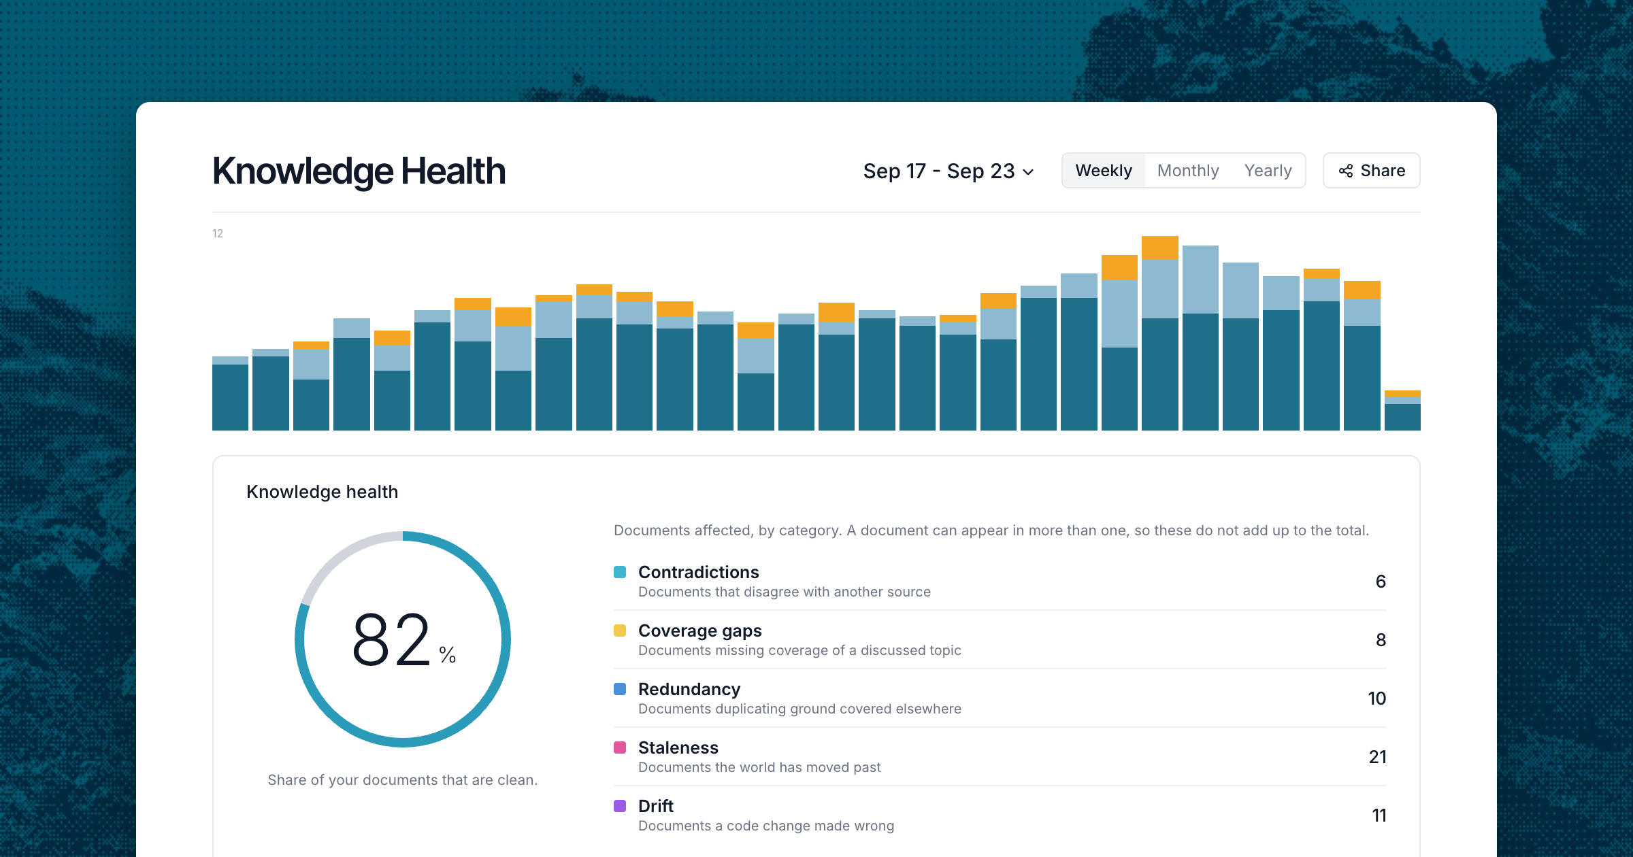Viewport: 1633px width, 857px height.
Task: Click the 82% health donut gauge
Action: click(x=403, y=639)
